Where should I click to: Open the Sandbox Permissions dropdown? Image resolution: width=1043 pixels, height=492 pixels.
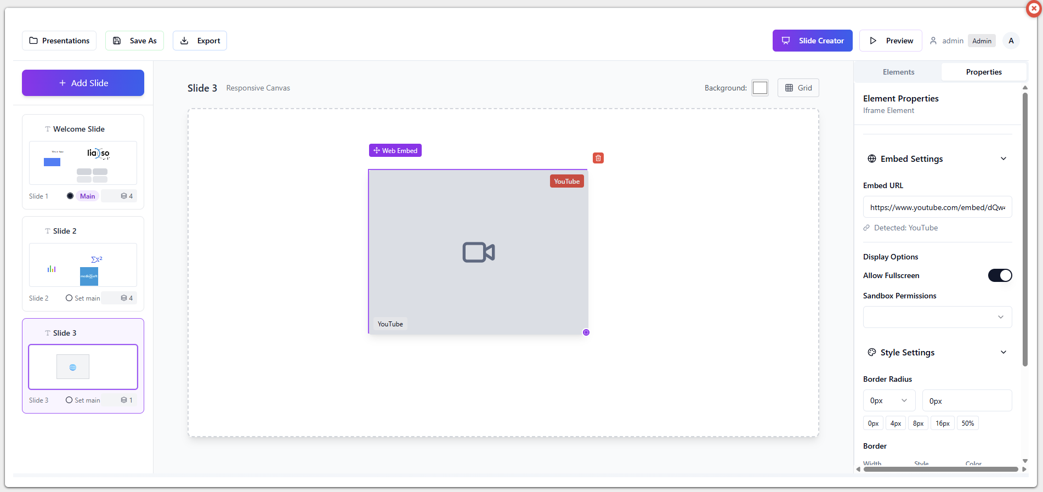coord(937,317)
